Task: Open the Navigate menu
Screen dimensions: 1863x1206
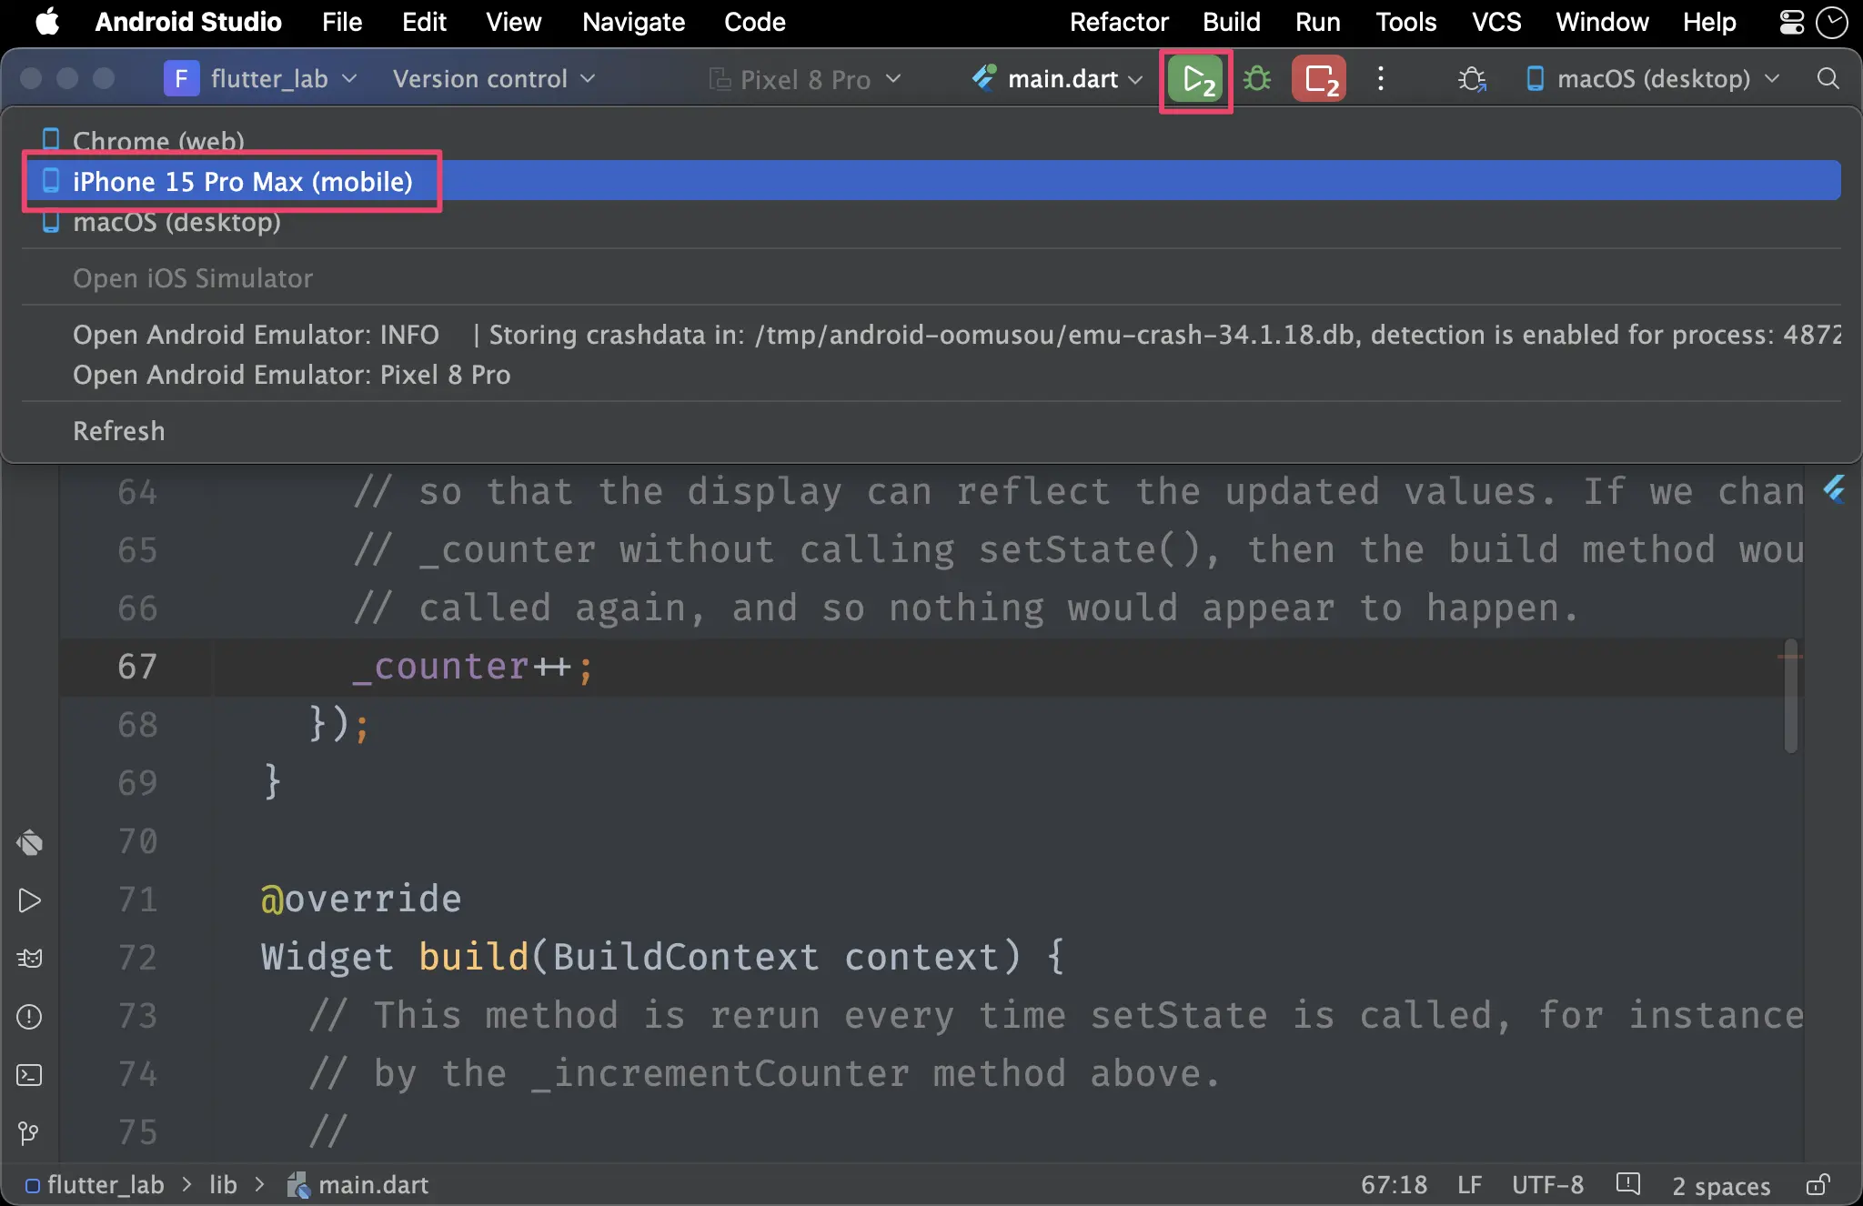Action: (x=633, y=22)
